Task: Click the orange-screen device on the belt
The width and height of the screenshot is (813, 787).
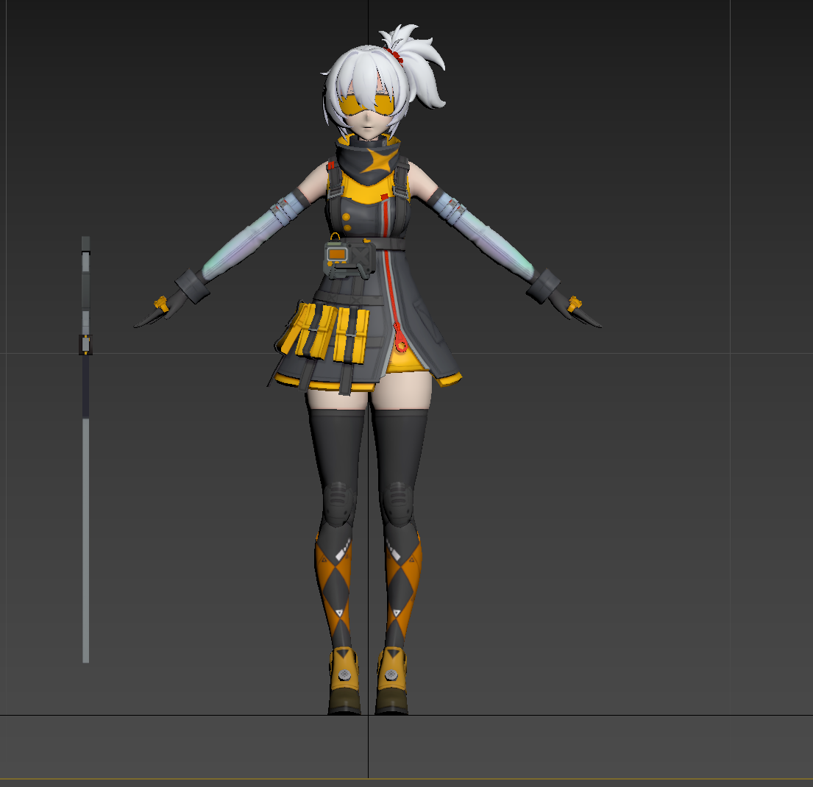Action: click(x=337, y=254)
